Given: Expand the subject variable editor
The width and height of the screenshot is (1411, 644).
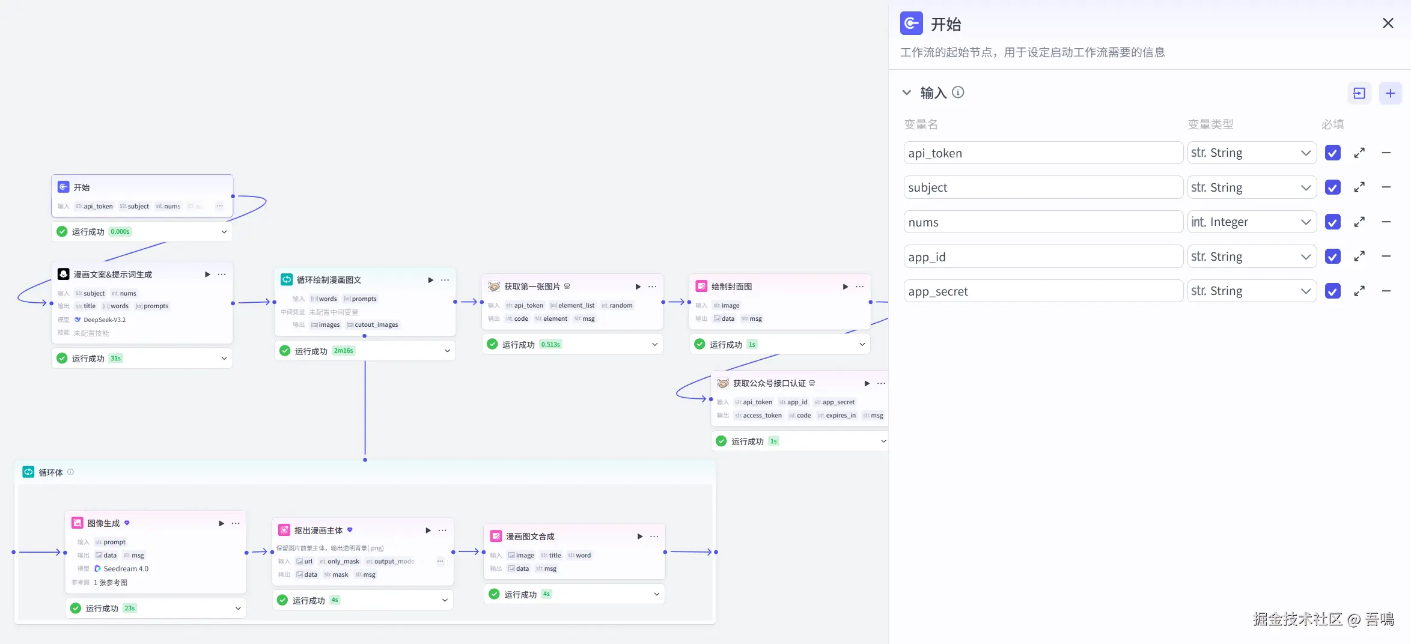Looking at the screenshot, I should (x=1359, y=187).
